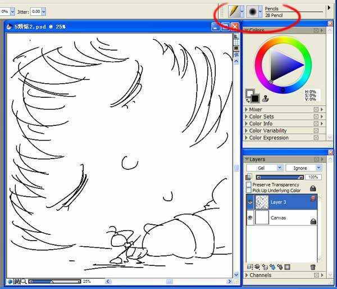Screen dimensions: 337x289
Task: Check Pick Up Underlying Color
Action: click(249, 191)
